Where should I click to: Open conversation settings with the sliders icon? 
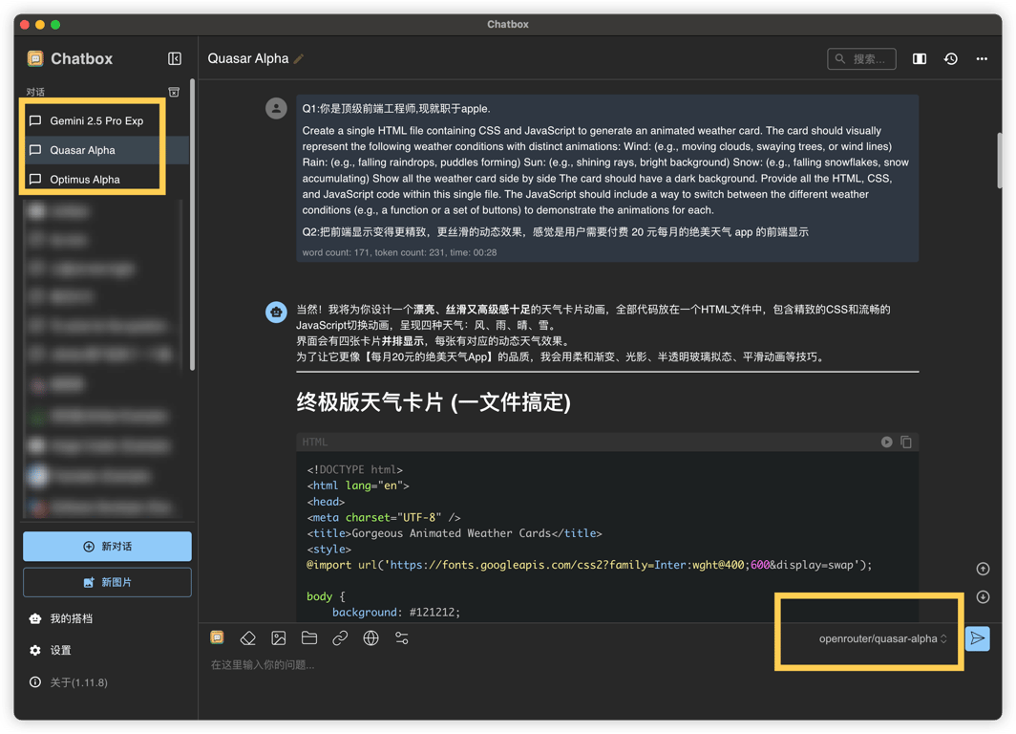pyautogui.click(x=402, y=638)
